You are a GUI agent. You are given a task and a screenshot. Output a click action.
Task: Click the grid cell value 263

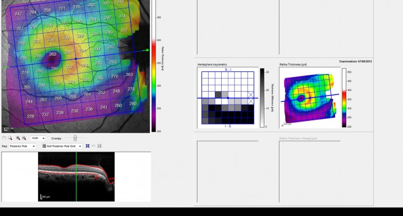(129, 74)
